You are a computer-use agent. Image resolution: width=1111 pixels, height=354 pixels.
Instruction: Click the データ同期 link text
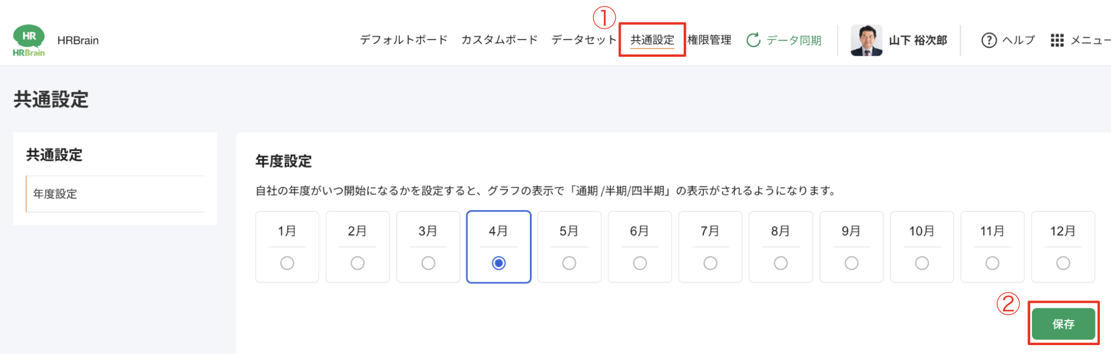[x=794, y=40]
